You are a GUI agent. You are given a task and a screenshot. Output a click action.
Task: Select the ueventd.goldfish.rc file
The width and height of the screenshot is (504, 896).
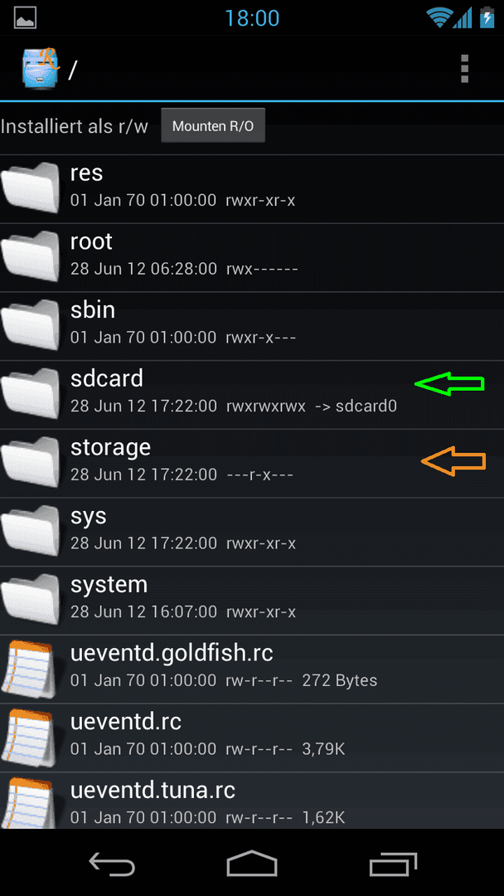pos(252,670)
